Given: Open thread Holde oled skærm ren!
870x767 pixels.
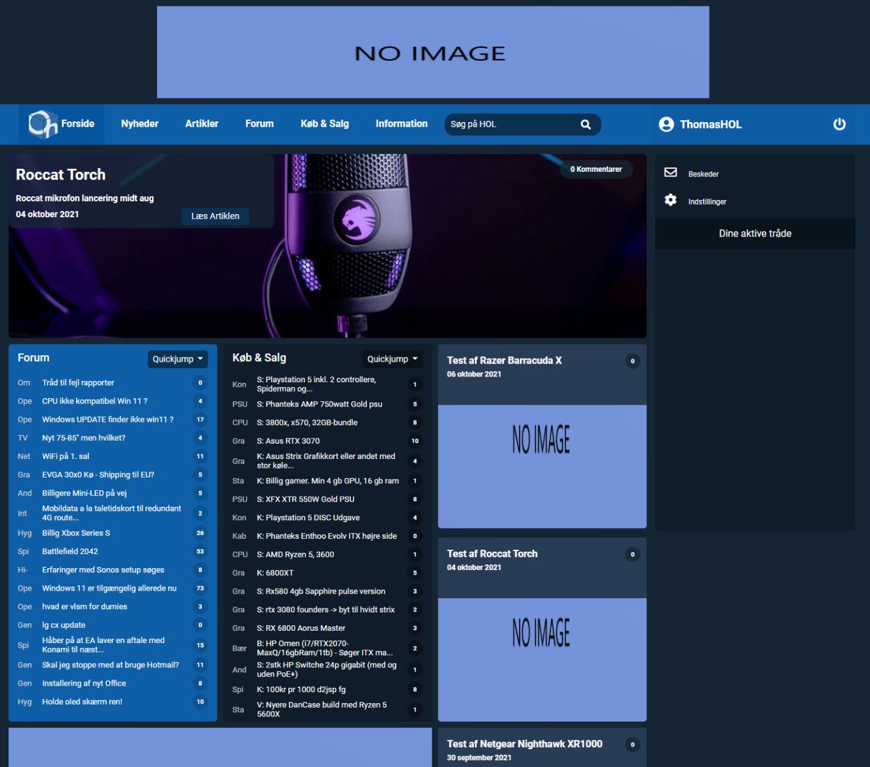Looking at the screenshot, I should point(82,702).
